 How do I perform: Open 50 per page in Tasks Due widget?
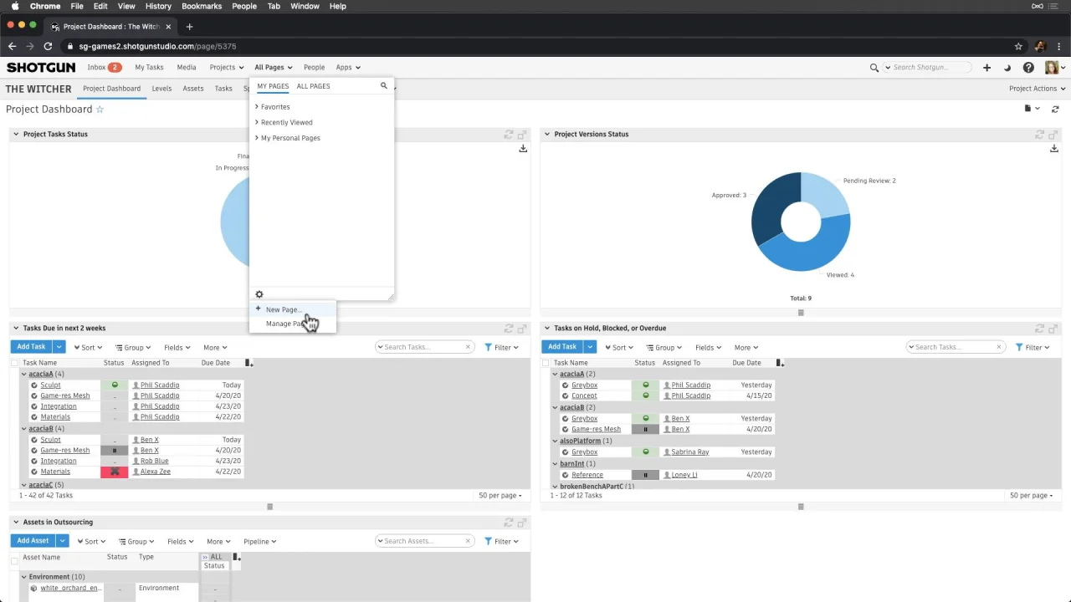(500, 496)
